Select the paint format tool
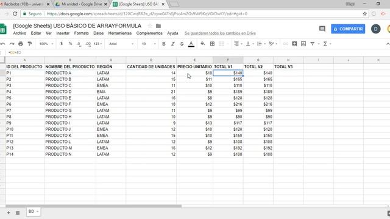The image size is (390, 219). (30, 44)
